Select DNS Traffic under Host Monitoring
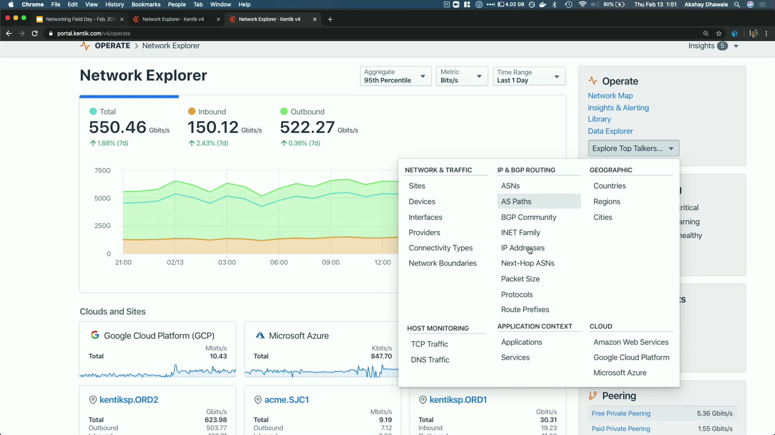Screen dimensions: 775x435 (x=430, y=360)
